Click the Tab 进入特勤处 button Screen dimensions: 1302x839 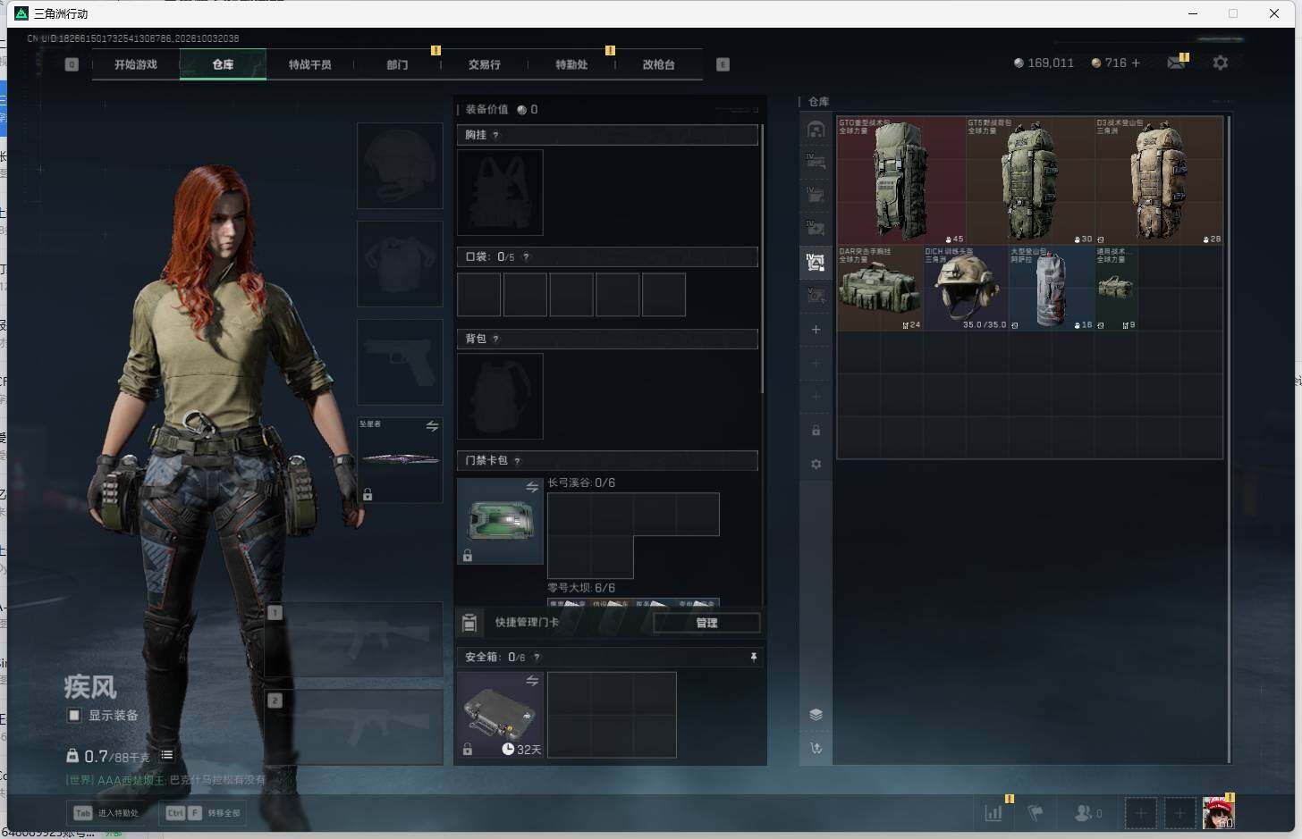click(x=107, y=813)
